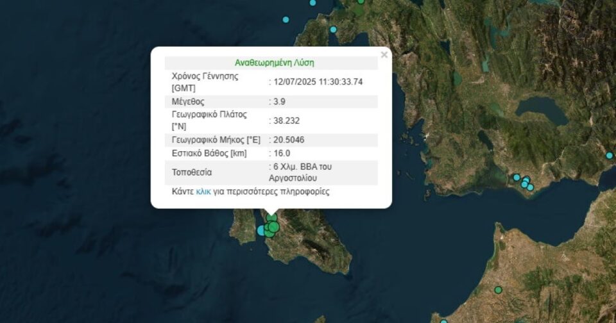This screenshot has height=323, width=616.
Task: Select the green marker at the bottom edge
Action: pos(443,320)
